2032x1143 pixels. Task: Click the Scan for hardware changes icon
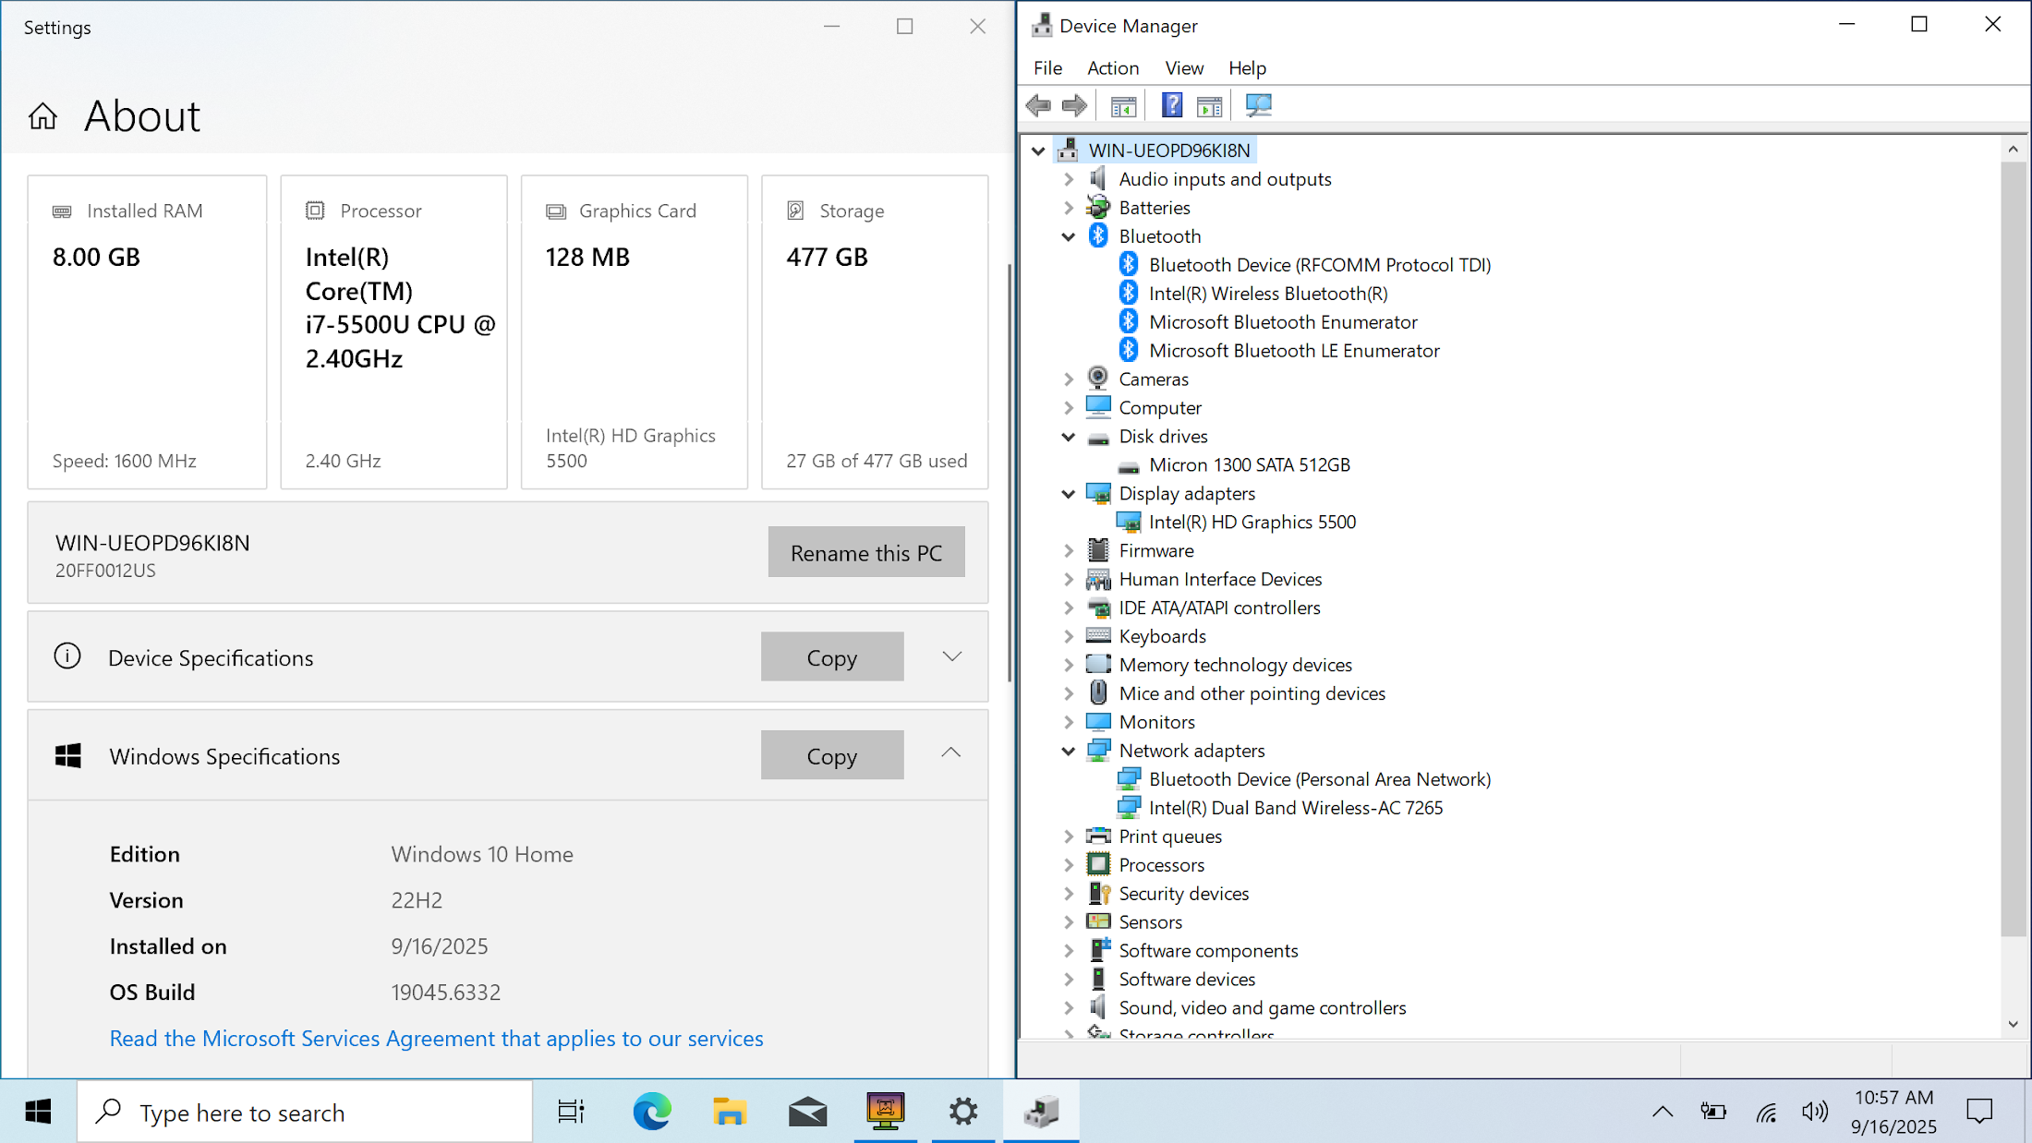coord(1258,105)
